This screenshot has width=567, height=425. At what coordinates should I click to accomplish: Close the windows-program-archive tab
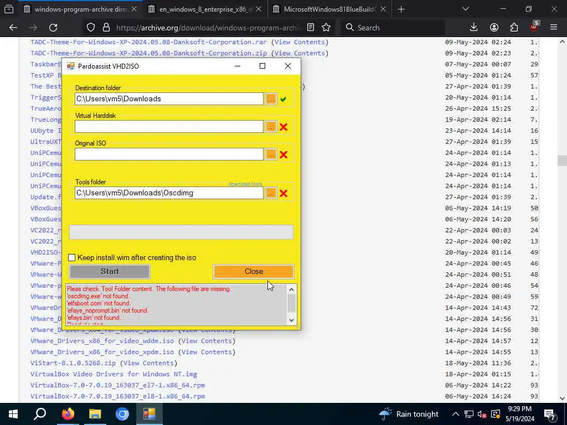pos(134,9)
